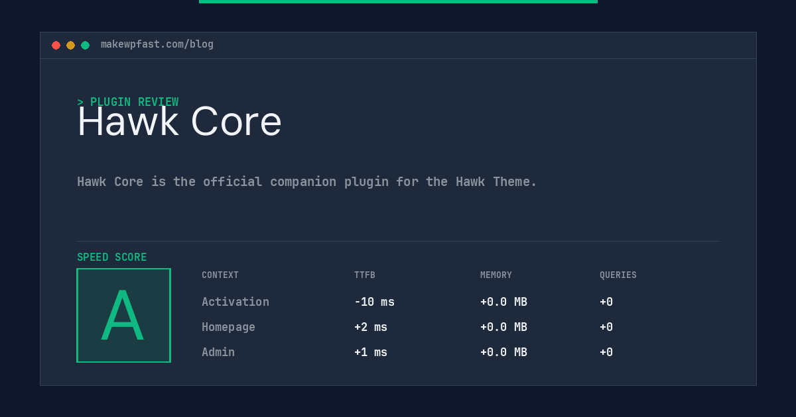Click the CONTEXT column header
Viewport: 796px width, 417px height.
pyautogui.click(x=220, y=275)
